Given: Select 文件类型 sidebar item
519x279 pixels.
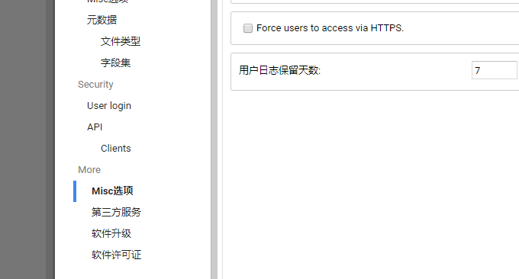Looking at the screenshot, I should pyautogui.click(x=121, y=41).
